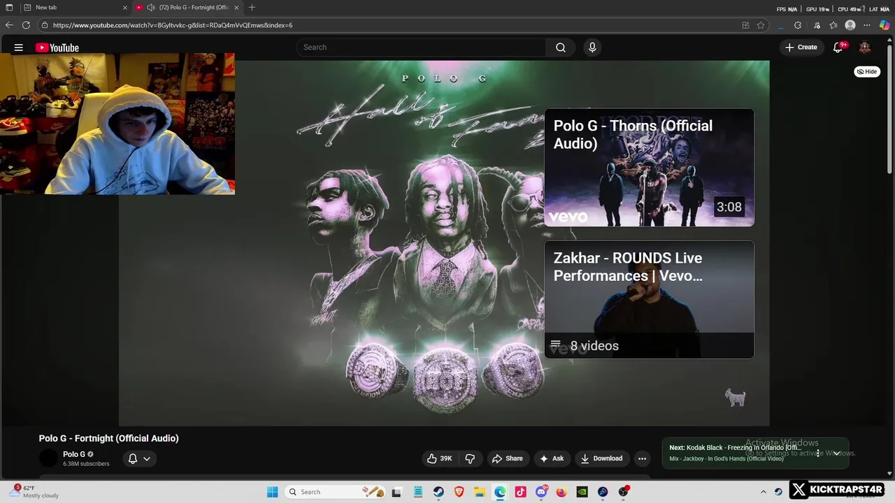Click the goat channel watermark on video
Viewport: 895px width, 503px height.
735,398
